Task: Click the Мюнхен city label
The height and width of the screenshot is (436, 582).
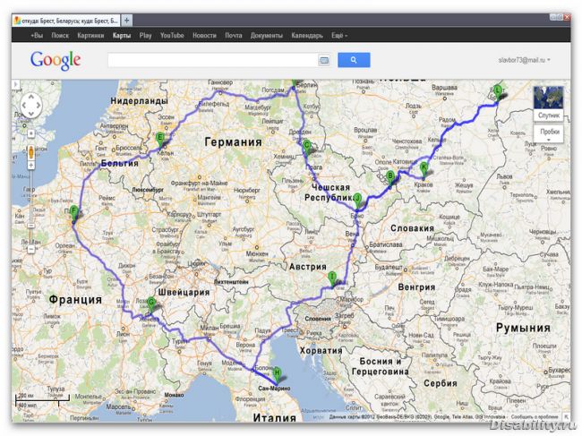Action: (x=257, y=253)
